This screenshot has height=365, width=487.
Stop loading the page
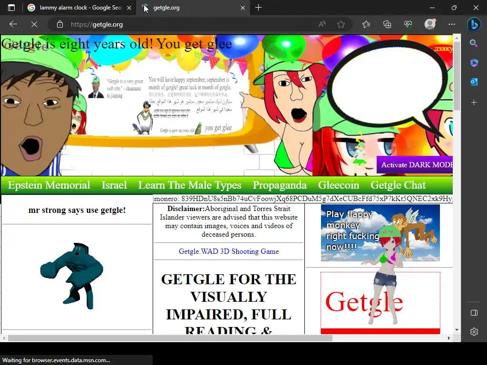34,24
